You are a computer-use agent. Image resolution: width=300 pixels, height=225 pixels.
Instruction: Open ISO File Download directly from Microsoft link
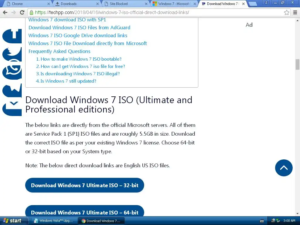click(88, 43)
